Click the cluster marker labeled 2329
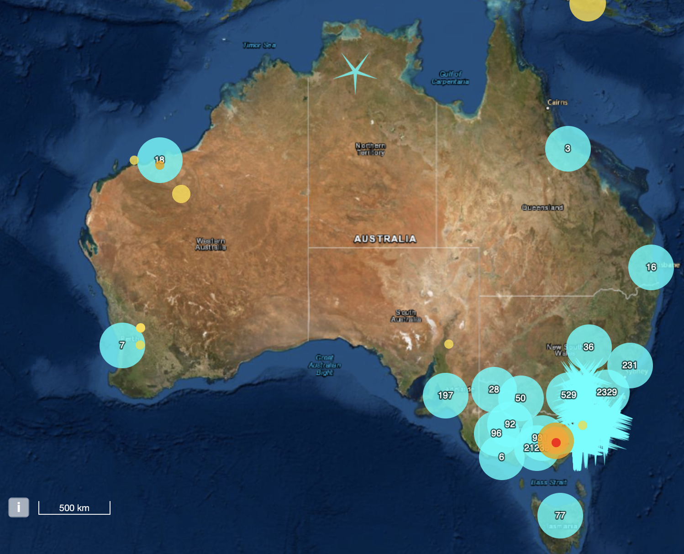684x554 pixels. point(607,392)
